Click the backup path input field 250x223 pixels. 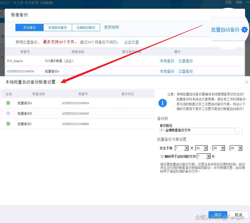point(197,131)
